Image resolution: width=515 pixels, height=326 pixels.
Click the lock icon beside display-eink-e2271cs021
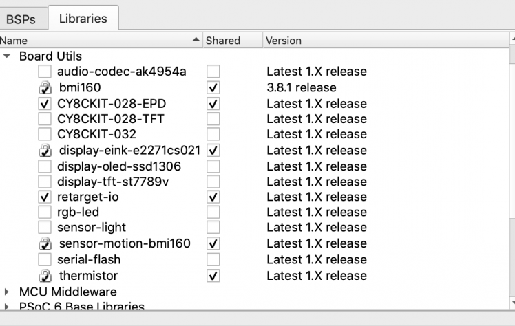coord(45,151)
